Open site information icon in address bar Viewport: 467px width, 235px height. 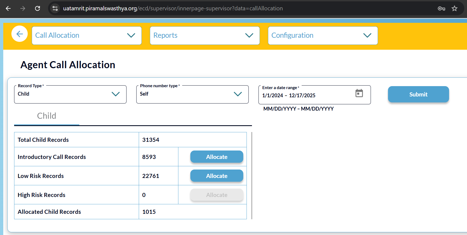[x=55, y=8]
